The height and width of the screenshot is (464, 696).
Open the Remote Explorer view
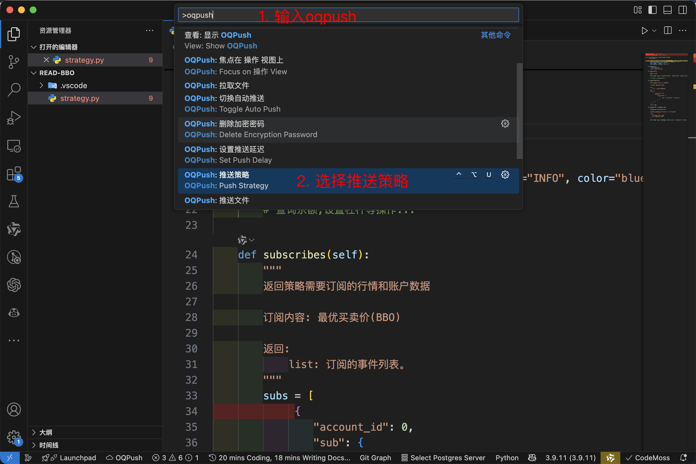[14, 146]
